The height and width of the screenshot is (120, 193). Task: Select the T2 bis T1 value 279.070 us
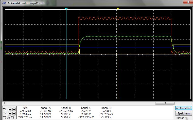coord(25,117)
